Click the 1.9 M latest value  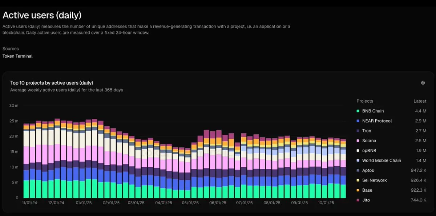pyautogui.click(x=421, y=151)
